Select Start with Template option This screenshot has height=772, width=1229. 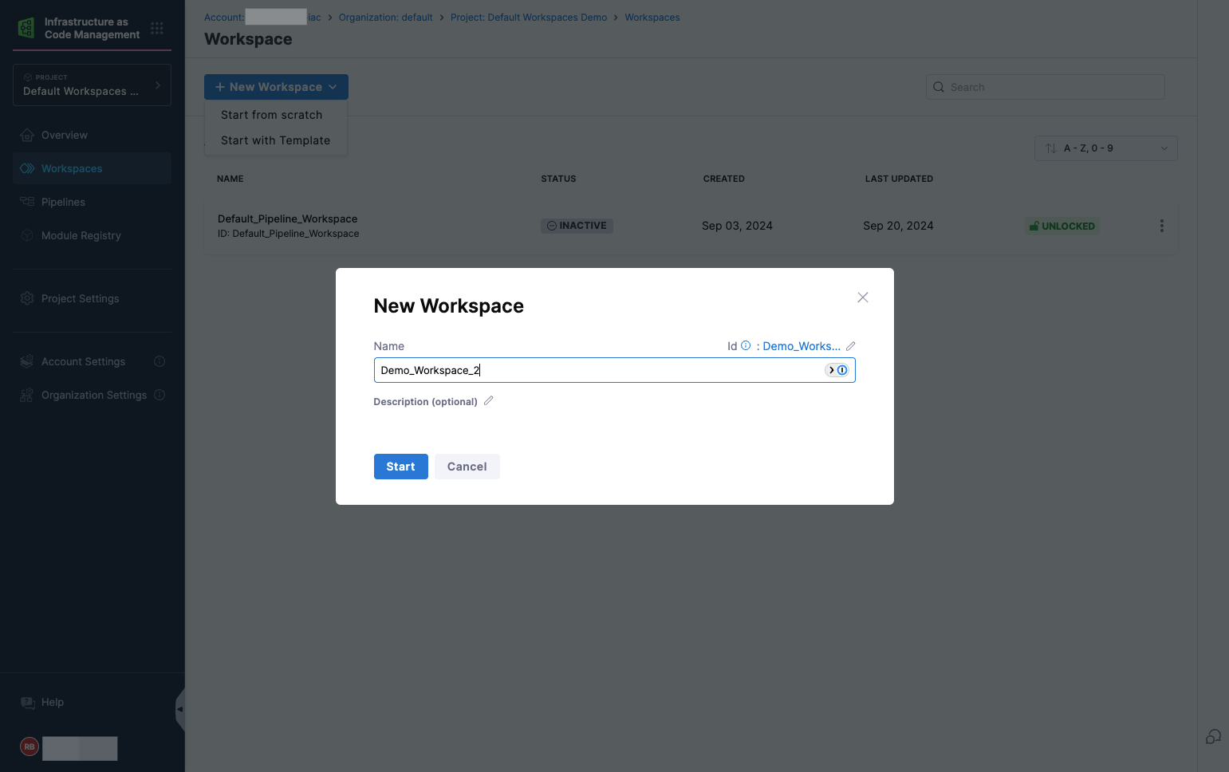[275, 140]
